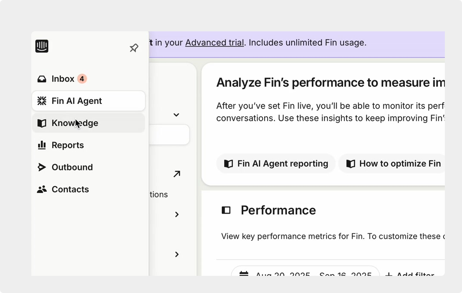Click the Intercom logo in sidebar
The width and height of the screenshot is (462, 293).
click(x=42, y=46)
